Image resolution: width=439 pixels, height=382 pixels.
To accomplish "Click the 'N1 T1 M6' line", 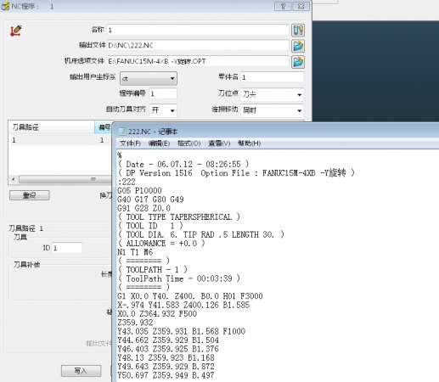I will coord(135,252).
